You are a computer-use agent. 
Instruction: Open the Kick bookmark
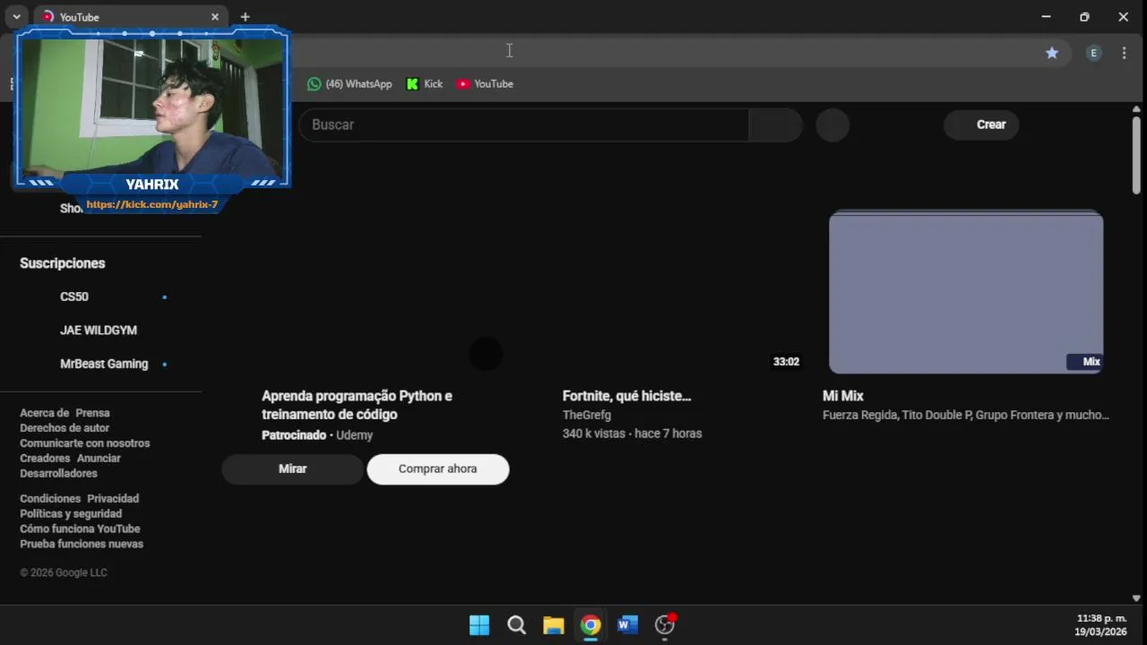pyautogui.click(x=425, y=83)
